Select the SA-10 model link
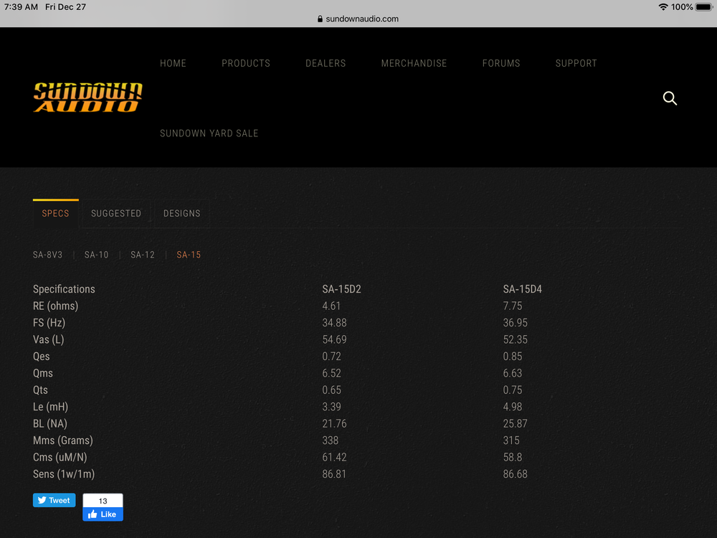 (97, 255)
